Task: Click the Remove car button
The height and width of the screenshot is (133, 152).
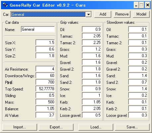Action: 122,14
